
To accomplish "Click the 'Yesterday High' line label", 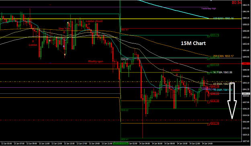I will pos(208,8).
